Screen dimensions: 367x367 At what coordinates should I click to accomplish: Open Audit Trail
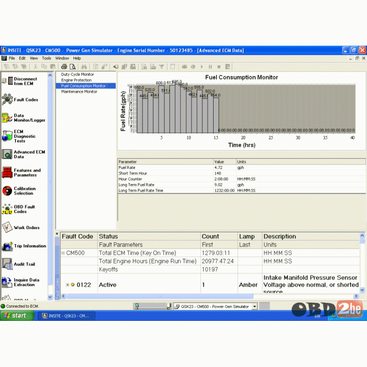[x=19, y=264]
